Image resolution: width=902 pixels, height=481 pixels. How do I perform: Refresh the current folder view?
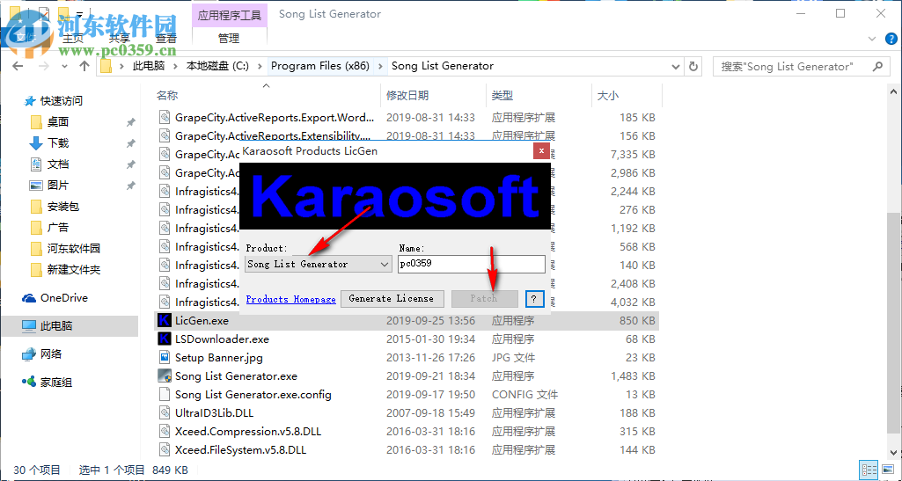coord(693,66)
